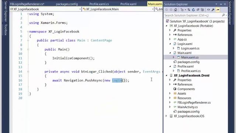This screenshot has width=236, height=133.
Task: Click the App.cs file icon
Action: (x=175, y=40)
